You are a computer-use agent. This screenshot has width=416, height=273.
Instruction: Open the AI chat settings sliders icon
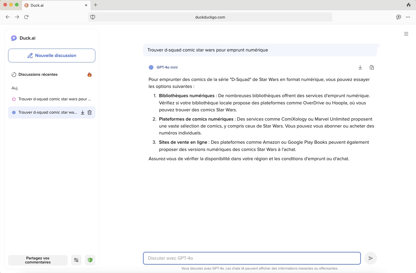(x=76, y=260)
